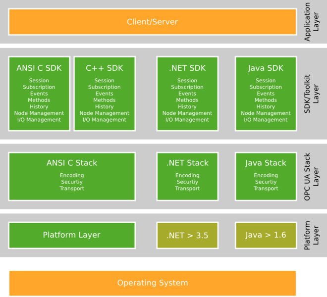Click Events in ANSI C SDK box
Image resolution: width=327 pixels, height=297 pixels.
tap(39, 94)
